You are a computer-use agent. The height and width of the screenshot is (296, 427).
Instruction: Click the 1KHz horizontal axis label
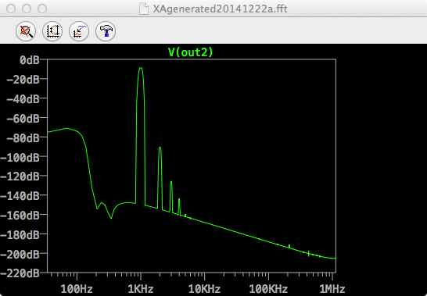(141, 289)
